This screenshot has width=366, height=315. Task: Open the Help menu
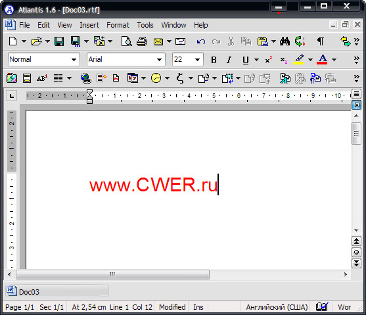click(x=200, y=25)
